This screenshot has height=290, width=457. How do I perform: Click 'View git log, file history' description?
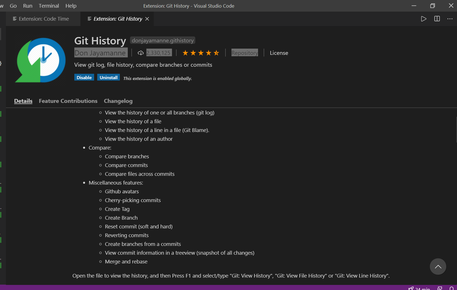point(143,65)
